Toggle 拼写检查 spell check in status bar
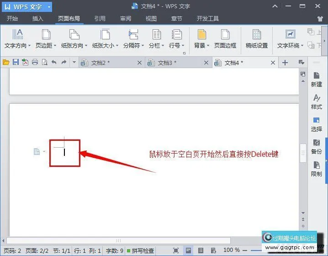328x256 pixels. 140,251
